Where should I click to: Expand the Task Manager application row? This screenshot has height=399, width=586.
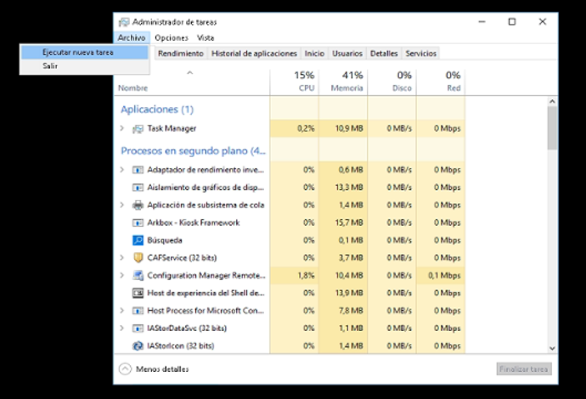[122, 128]
